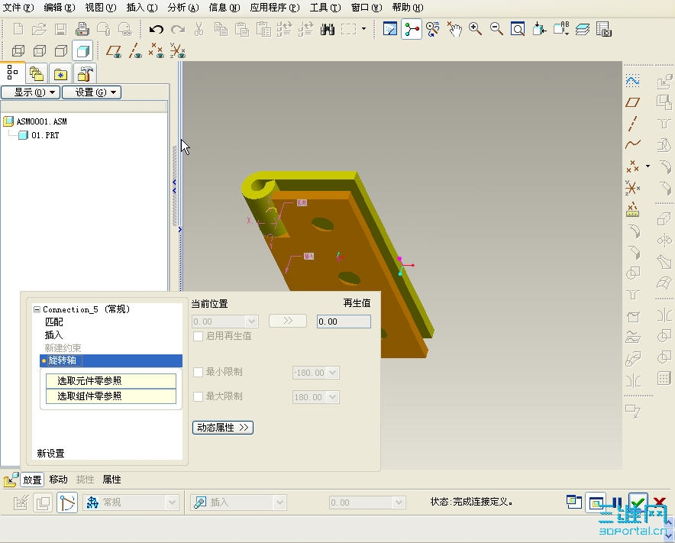Open the 设置 dropdown
Viewport: 675px width, 543px height.
tap(92, 92)
